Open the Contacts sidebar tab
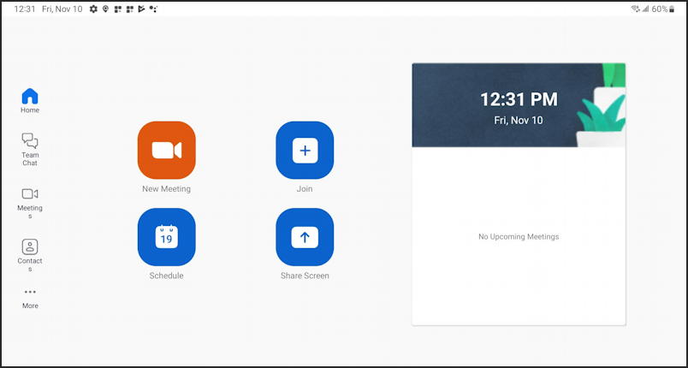Image resolution: width=688 pixels, height=368 pixels. click(30, 256)
